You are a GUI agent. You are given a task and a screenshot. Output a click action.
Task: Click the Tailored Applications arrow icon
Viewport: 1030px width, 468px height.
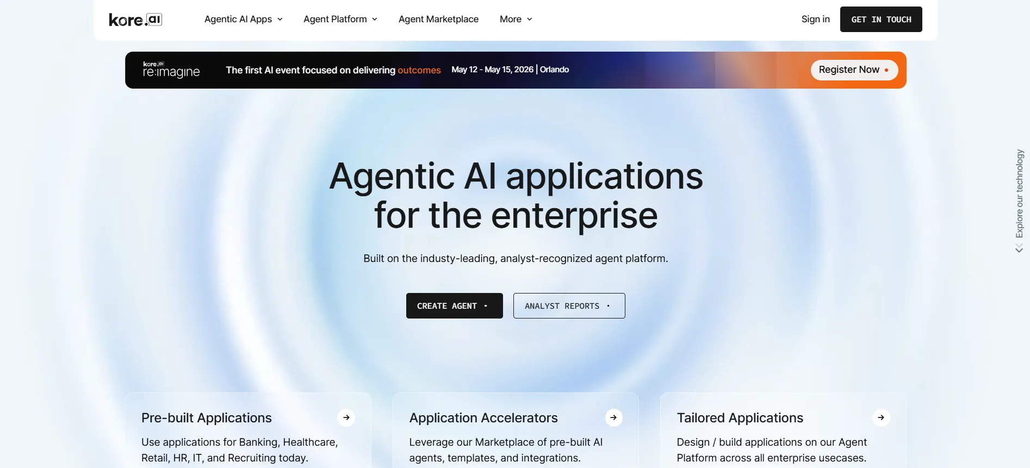pos(881,417)
